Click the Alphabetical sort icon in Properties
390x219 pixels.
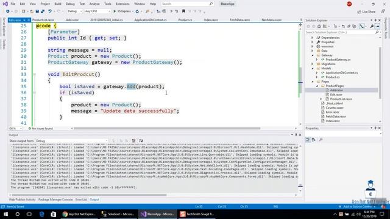[314, 140]
